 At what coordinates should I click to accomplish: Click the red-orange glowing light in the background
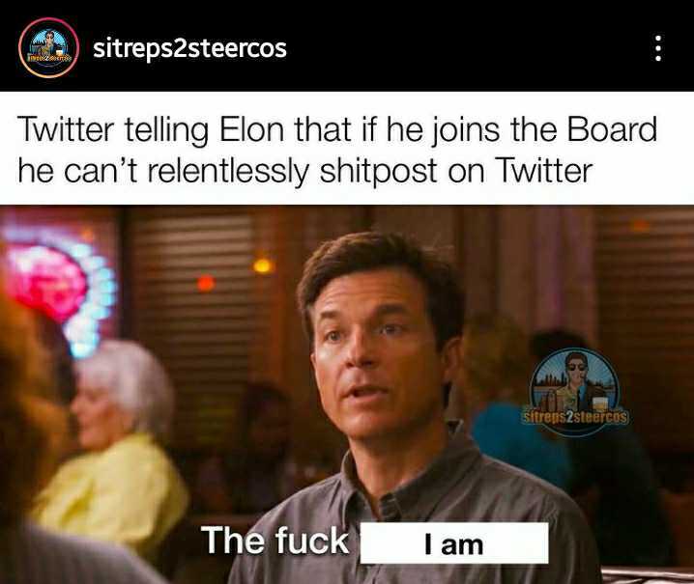205,283
